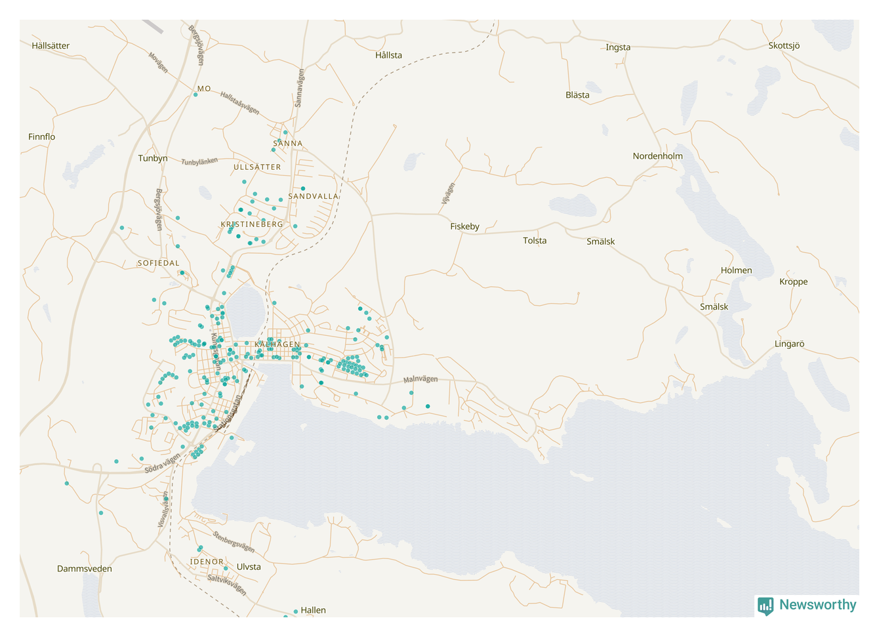Select the teal data point beside MO label
879x637 pixels.
pyautogui.click(x=195, y=94)
